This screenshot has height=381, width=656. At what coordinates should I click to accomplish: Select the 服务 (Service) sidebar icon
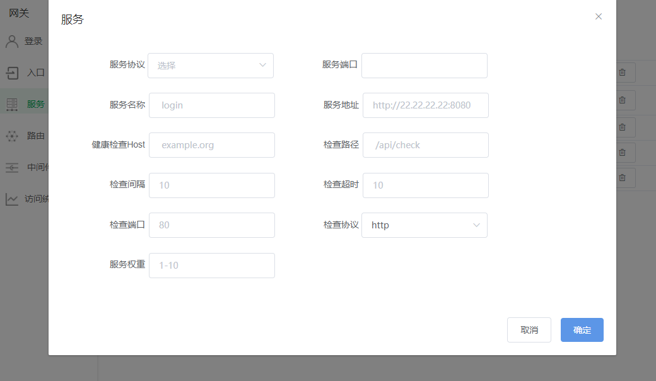pos(11,103)
